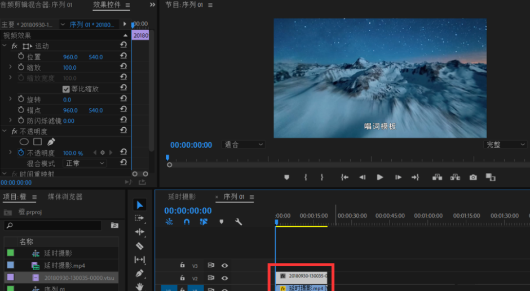Select the Track Select Forward tool
The height and width of the screenshot is (291, 530).
point(140,218)
